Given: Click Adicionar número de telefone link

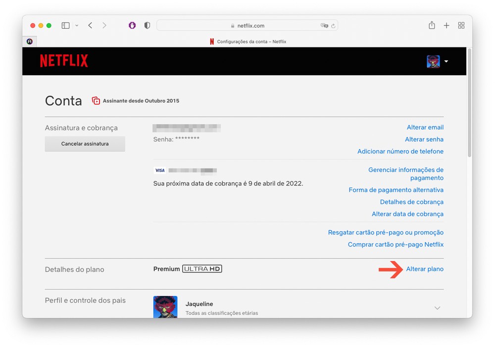Looking at the screenshot, I should pos(400,151).
